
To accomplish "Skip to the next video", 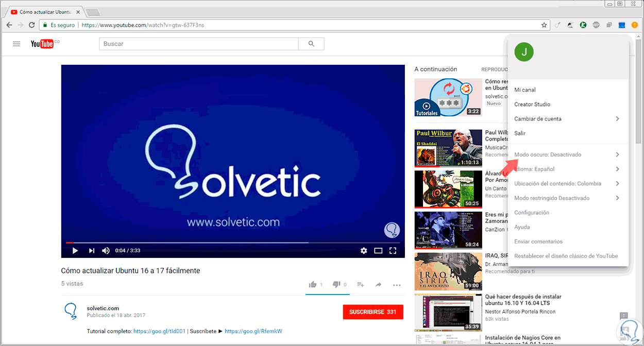I will [92, 251].
